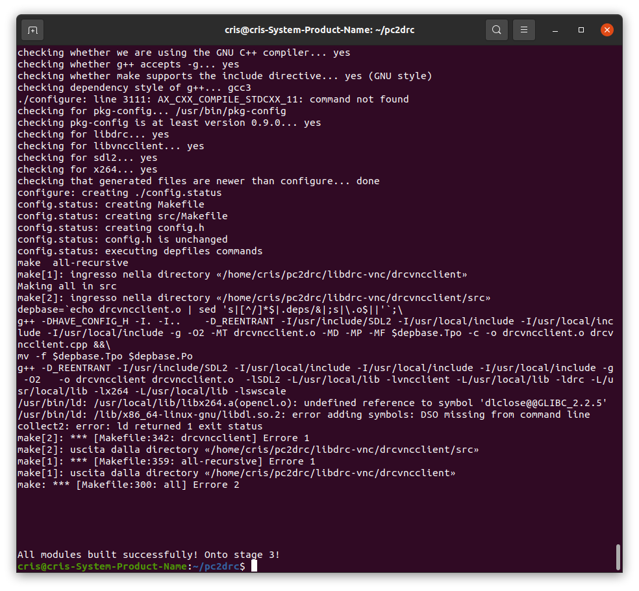
Task: Click 'configure: creating ./config.status' line
Action: 119,193
